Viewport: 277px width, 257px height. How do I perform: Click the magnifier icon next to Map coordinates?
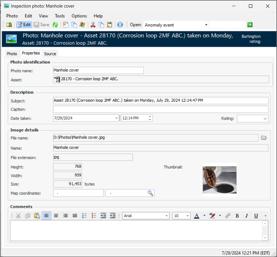(x=150, y=193)
